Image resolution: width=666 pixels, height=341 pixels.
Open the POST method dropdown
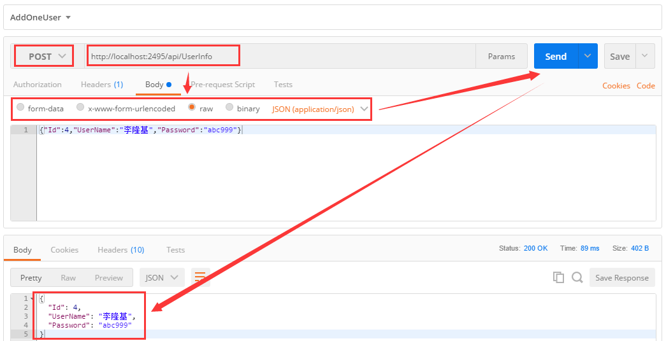coord(47,57)
